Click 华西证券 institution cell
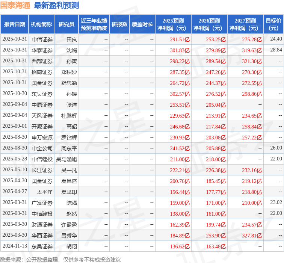Viewport: 284px width, 263px height. pos(42,236)
